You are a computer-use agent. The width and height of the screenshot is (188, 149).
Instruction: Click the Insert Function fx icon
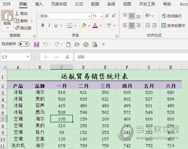pos(67,57)
